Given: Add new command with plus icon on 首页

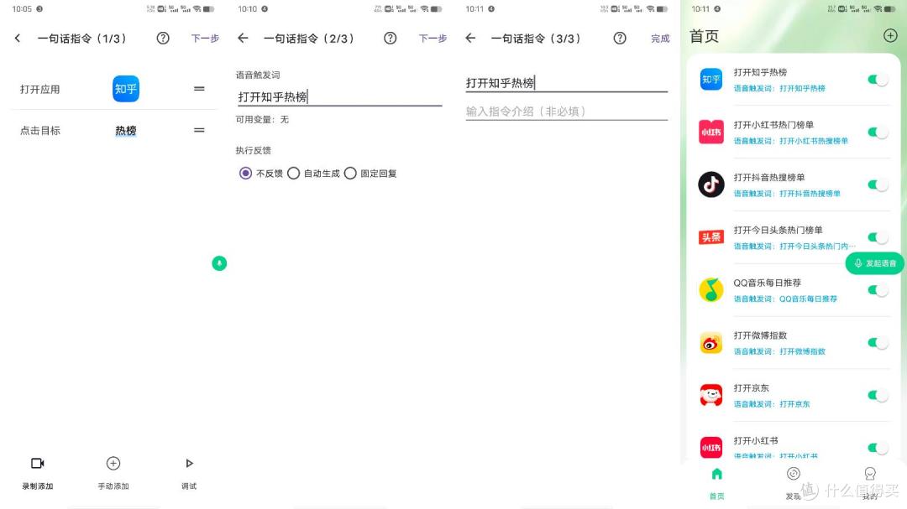Looking at the screenshot, I should (x=890, y=36).
